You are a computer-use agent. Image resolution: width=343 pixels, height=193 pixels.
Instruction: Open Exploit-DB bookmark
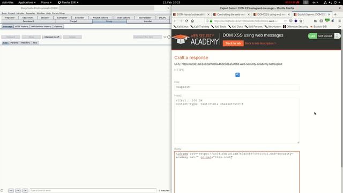coord(318,26)
